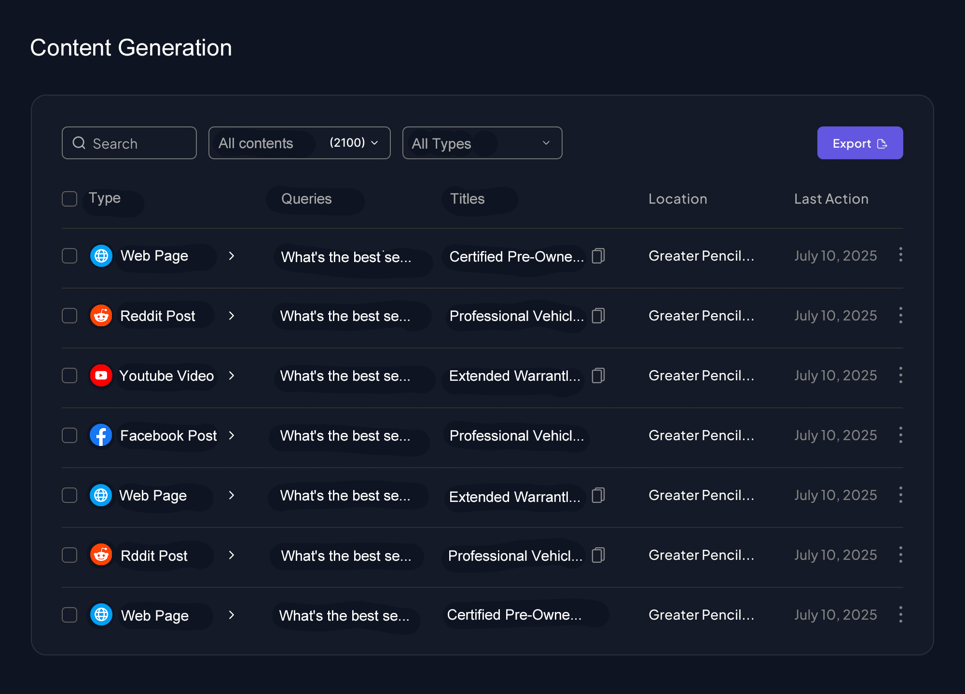
Task: Click the Reddit icon in Rddit Post row
Action: [101, 555]
